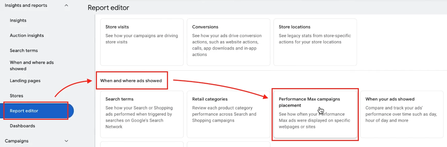Viewport: 447px width, 147px height.
Task: Select the highlighted Report editor item
Action: tap(24, 111)
